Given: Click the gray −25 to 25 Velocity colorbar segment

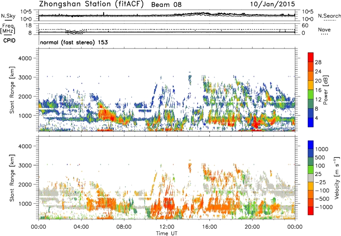Looking at the screenshot, I should 311,178.
